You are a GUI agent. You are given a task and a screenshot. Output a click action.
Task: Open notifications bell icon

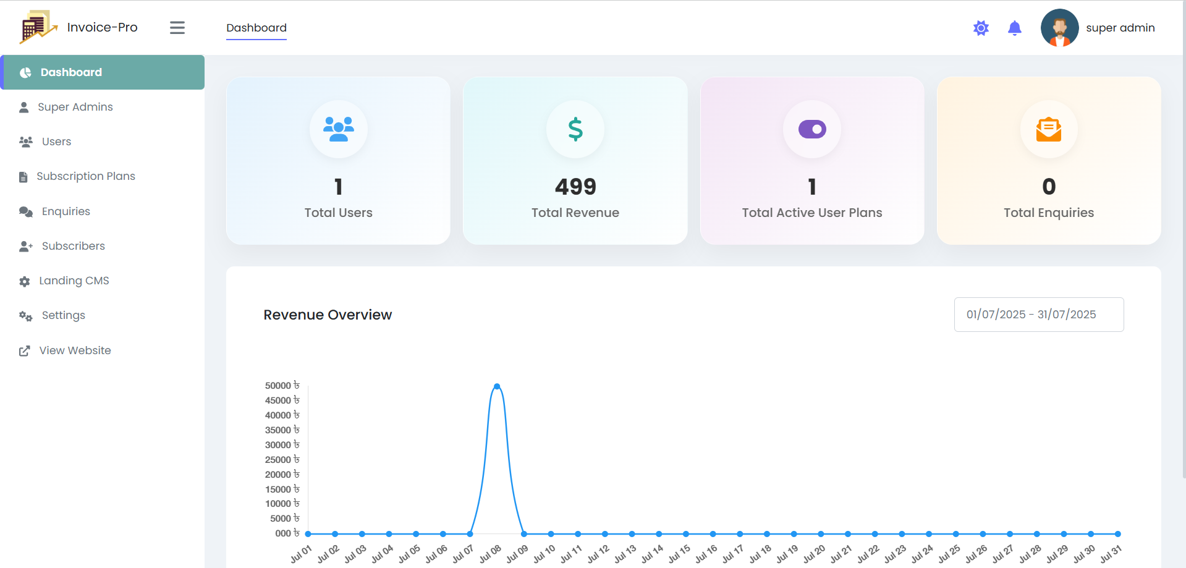1014,28
